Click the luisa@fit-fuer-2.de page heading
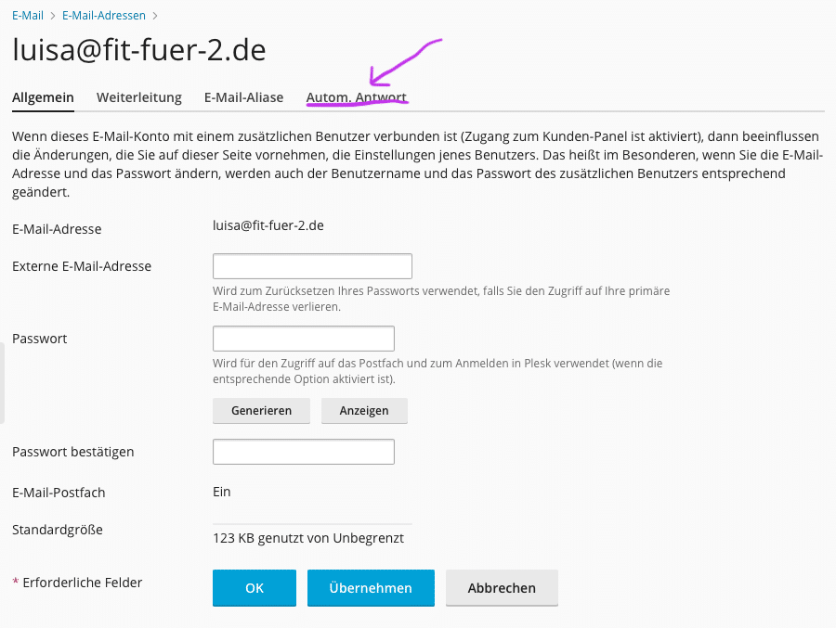 (139, 50)
